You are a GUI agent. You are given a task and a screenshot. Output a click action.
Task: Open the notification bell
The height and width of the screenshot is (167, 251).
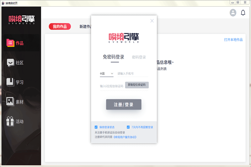click(x=243, y=13)
